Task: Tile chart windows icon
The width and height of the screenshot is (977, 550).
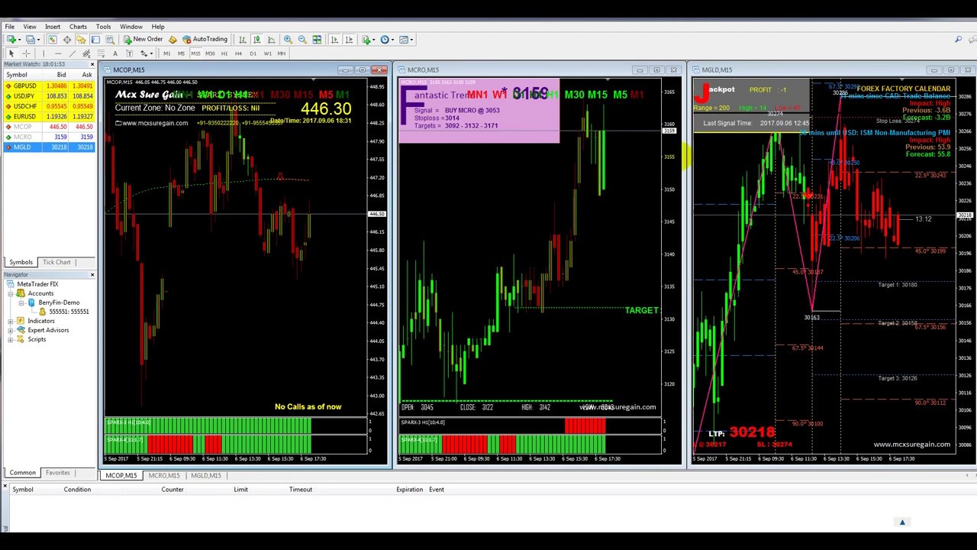Action: click(x=317, y=39)
